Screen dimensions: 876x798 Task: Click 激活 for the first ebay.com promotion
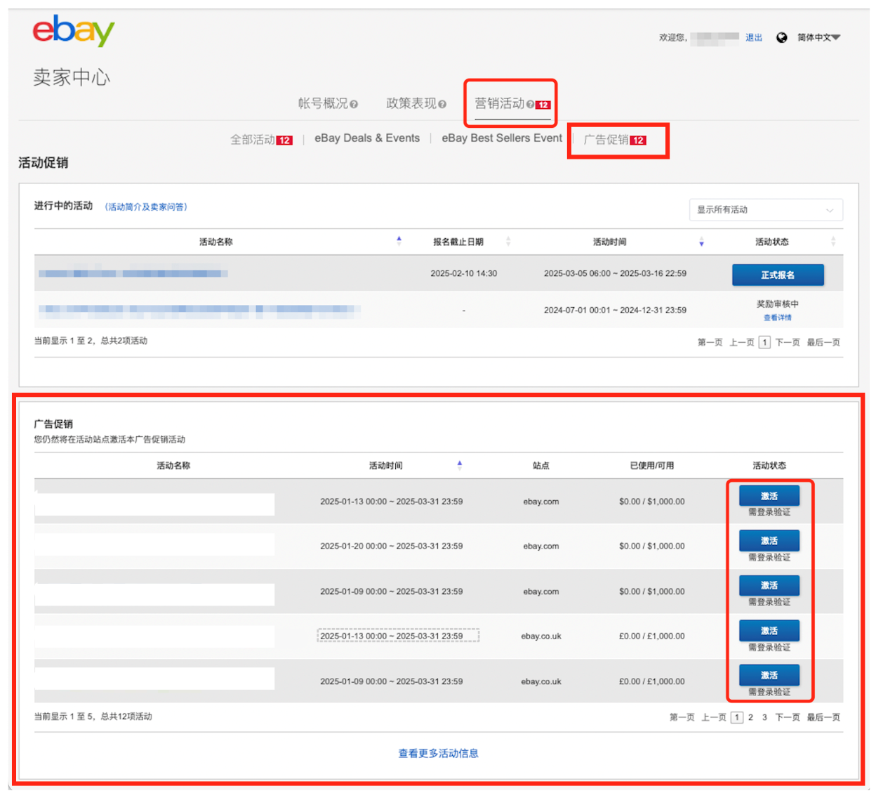click(769, 496)
